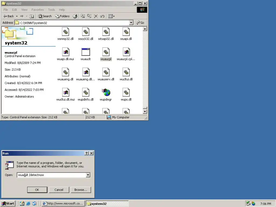
Task: Click the Windows Update tray icon
Action: click(253, 204)
